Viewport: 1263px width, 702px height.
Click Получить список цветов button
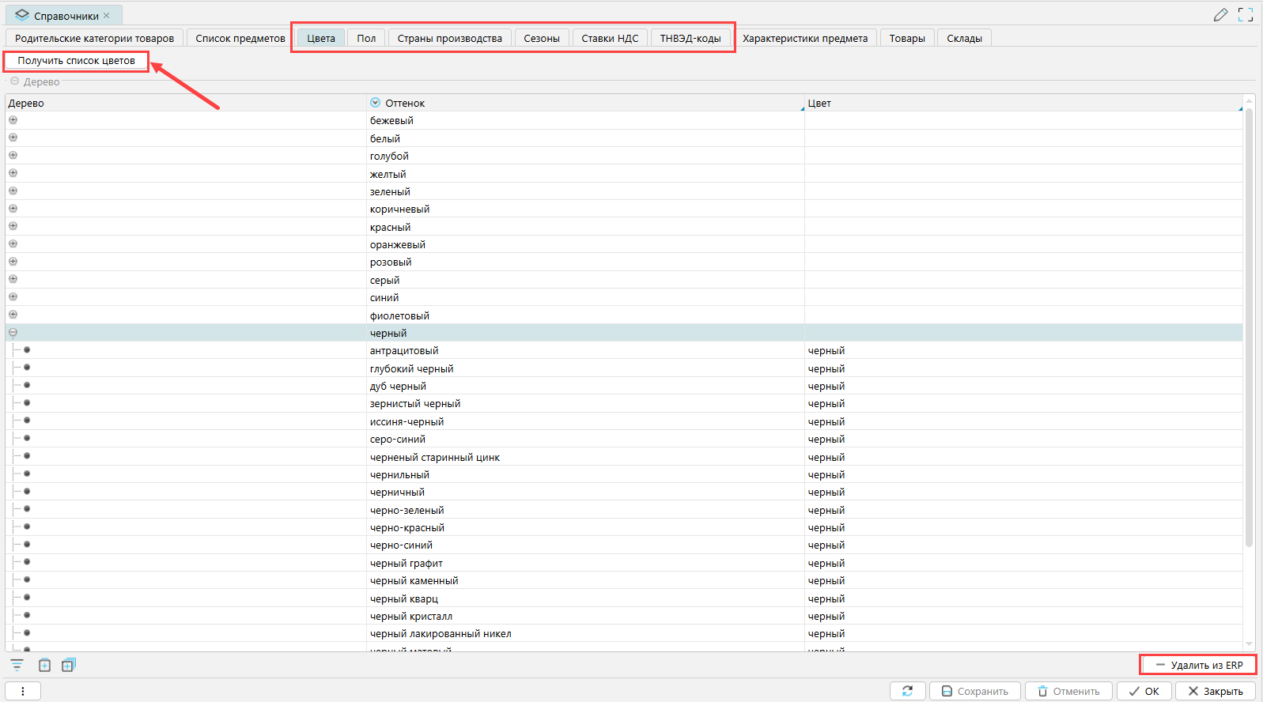(x=76, y=61)
